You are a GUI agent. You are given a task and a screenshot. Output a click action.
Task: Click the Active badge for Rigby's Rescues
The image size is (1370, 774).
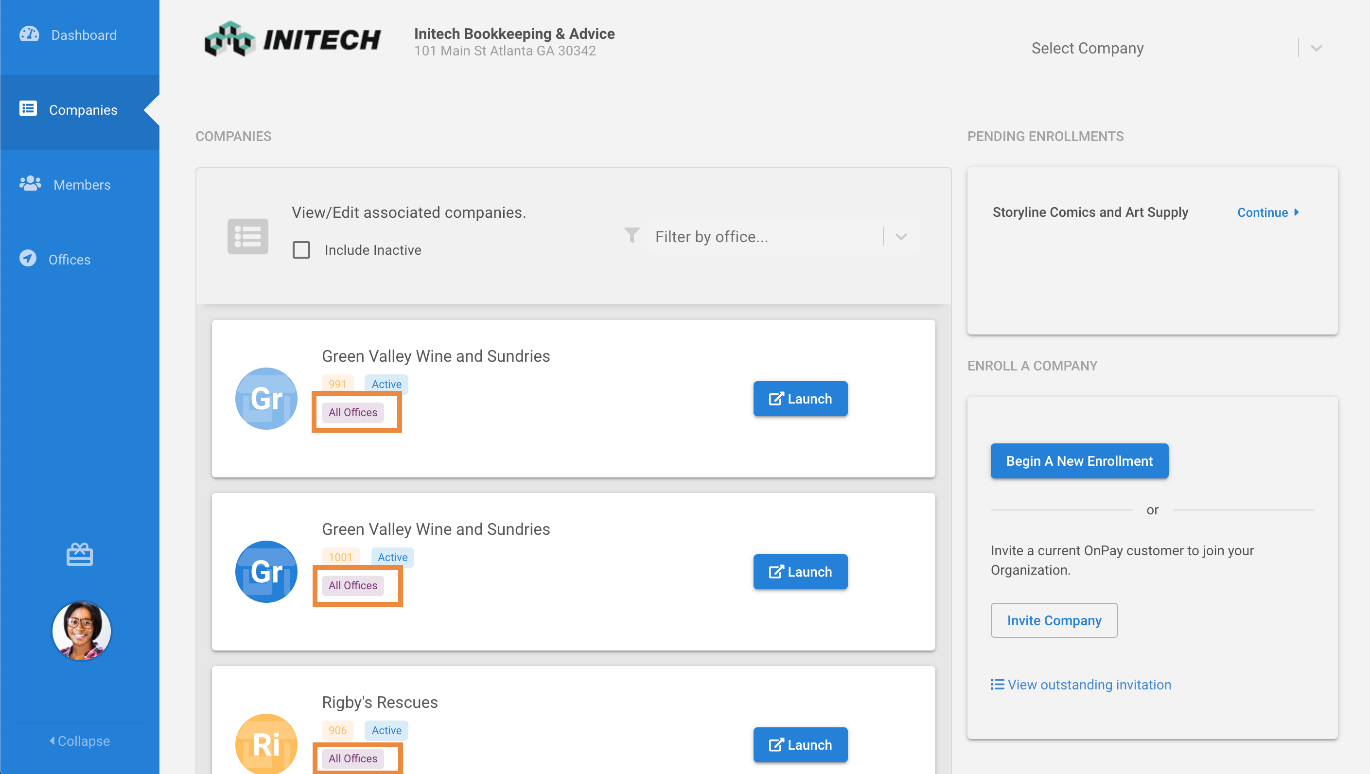386,730
